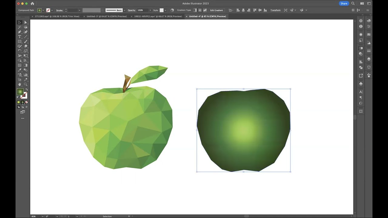Click the Share button
The width and height of the screenshot is (388, 218).
coord(344,4)
